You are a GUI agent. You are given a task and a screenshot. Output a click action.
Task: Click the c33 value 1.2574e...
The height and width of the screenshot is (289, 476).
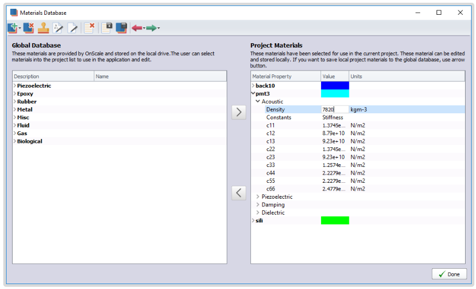(334, 165)
